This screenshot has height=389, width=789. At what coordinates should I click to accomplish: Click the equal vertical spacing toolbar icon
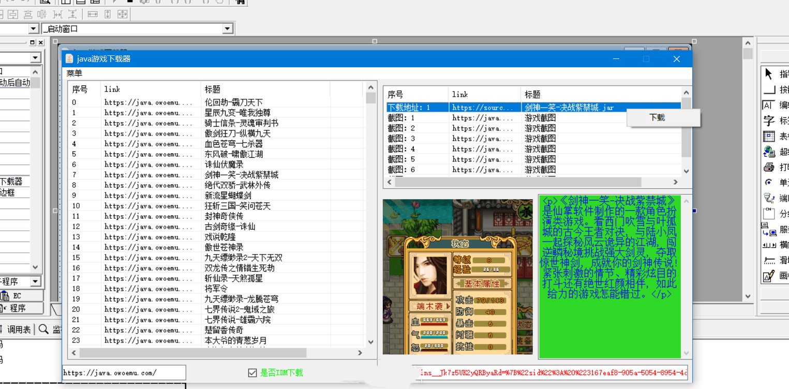72,14
